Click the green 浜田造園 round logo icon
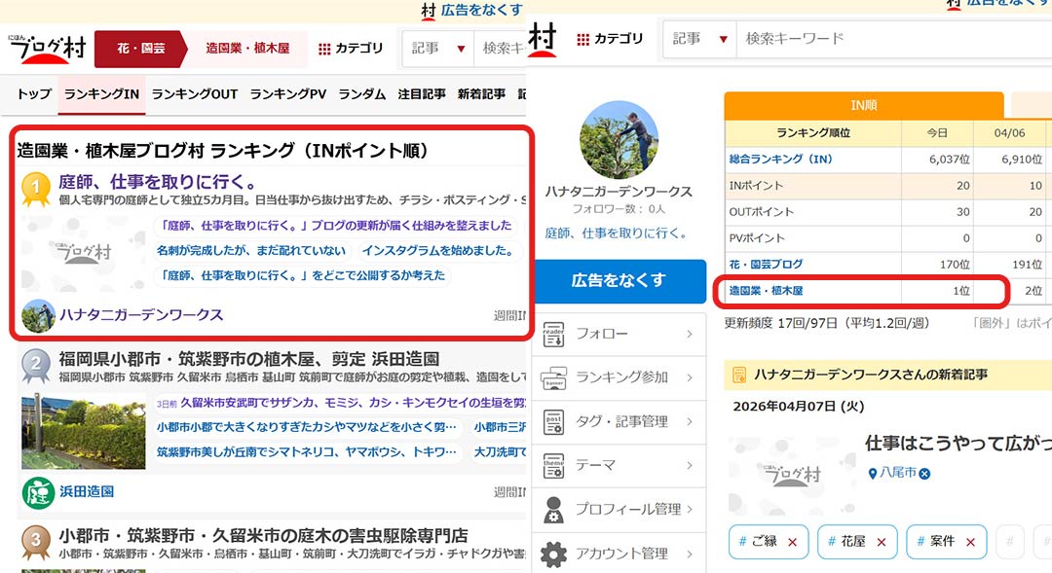The height and width of the screenshot is (573, 1052). click(x=38, y=492)
